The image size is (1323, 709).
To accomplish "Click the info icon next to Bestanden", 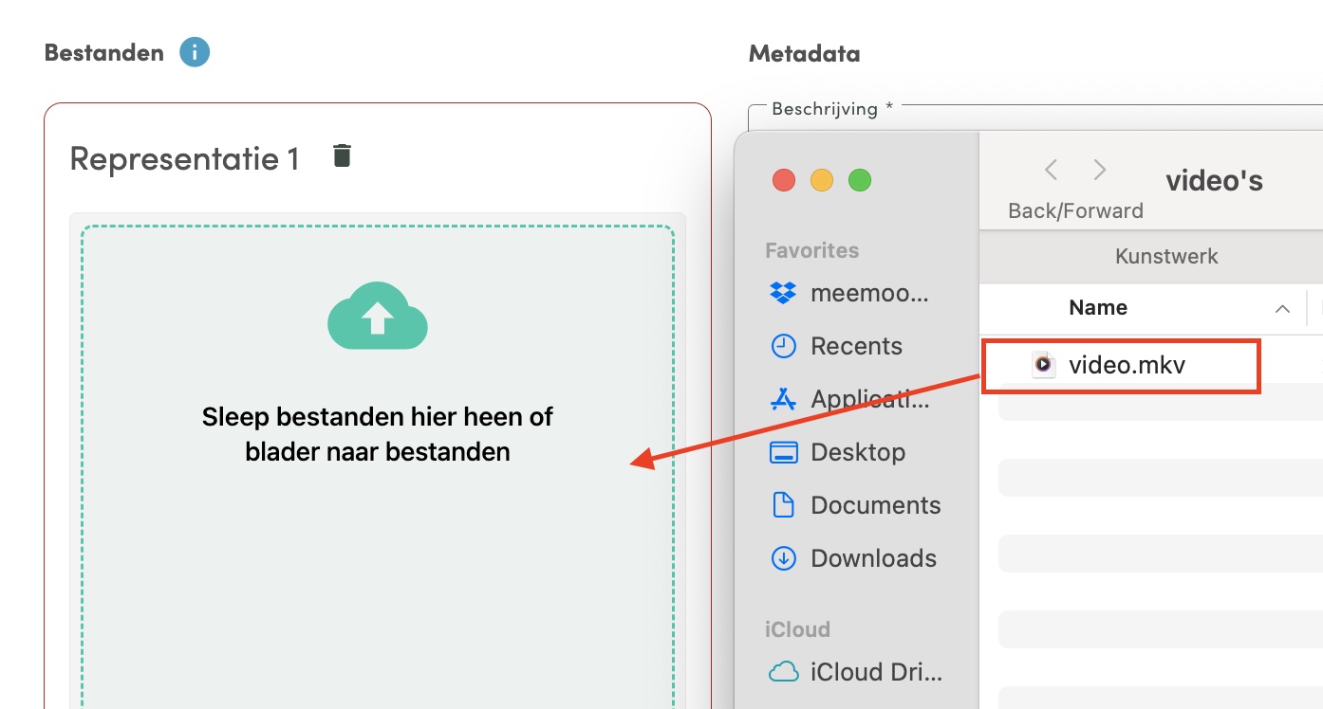I will click(195, 52).
